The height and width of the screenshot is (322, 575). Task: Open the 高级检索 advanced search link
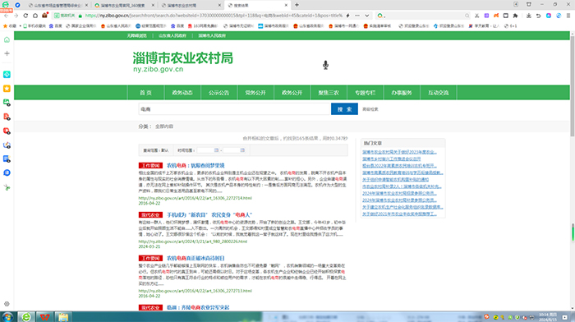370,109
